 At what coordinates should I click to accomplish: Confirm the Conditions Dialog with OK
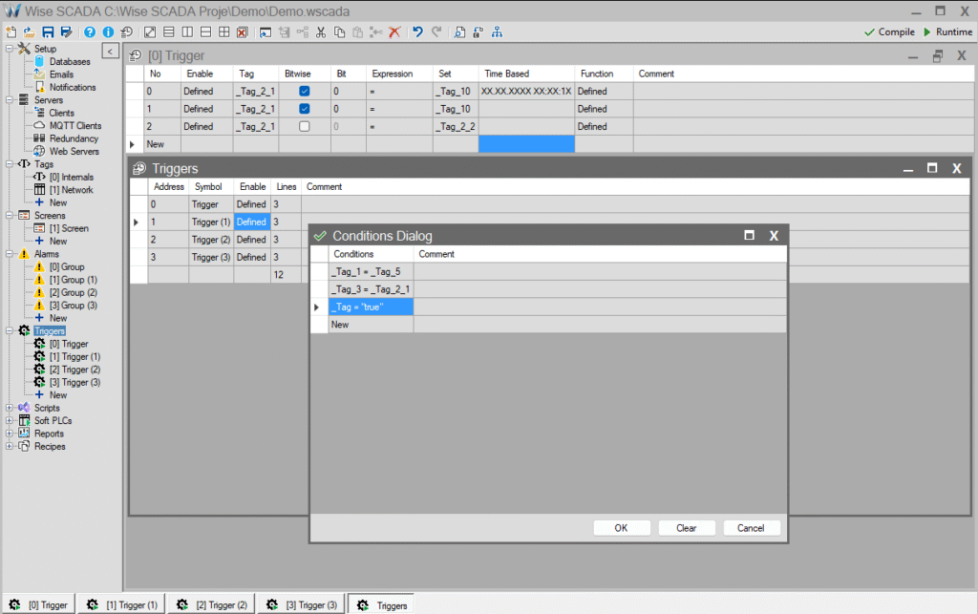(621, 527)
